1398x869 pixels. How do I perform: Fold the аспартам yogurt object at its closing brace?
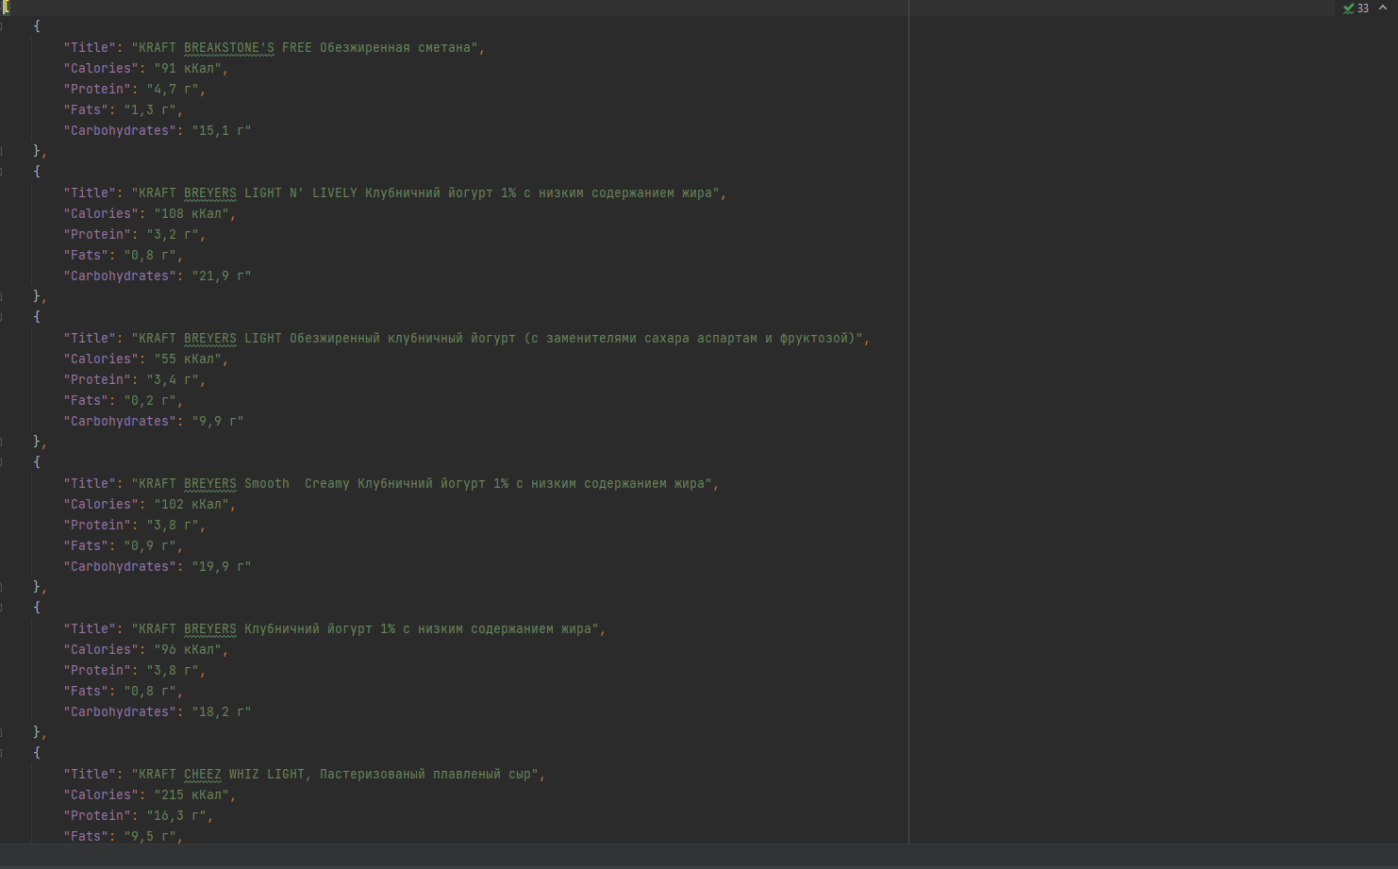tap(2, 442)
